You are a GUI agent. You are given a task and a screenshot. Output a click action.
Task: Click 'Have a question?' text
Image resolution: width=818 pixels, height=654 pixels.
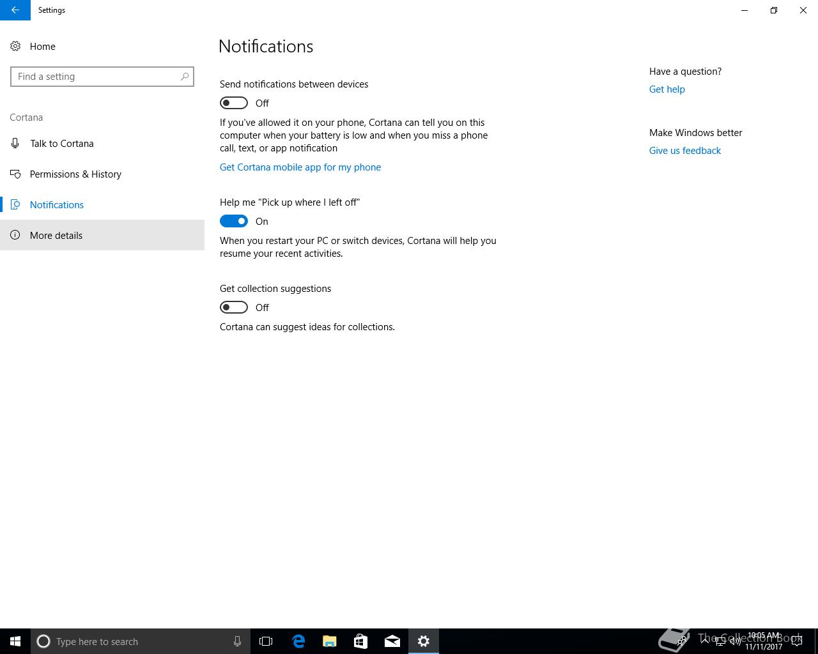point(685,72)
